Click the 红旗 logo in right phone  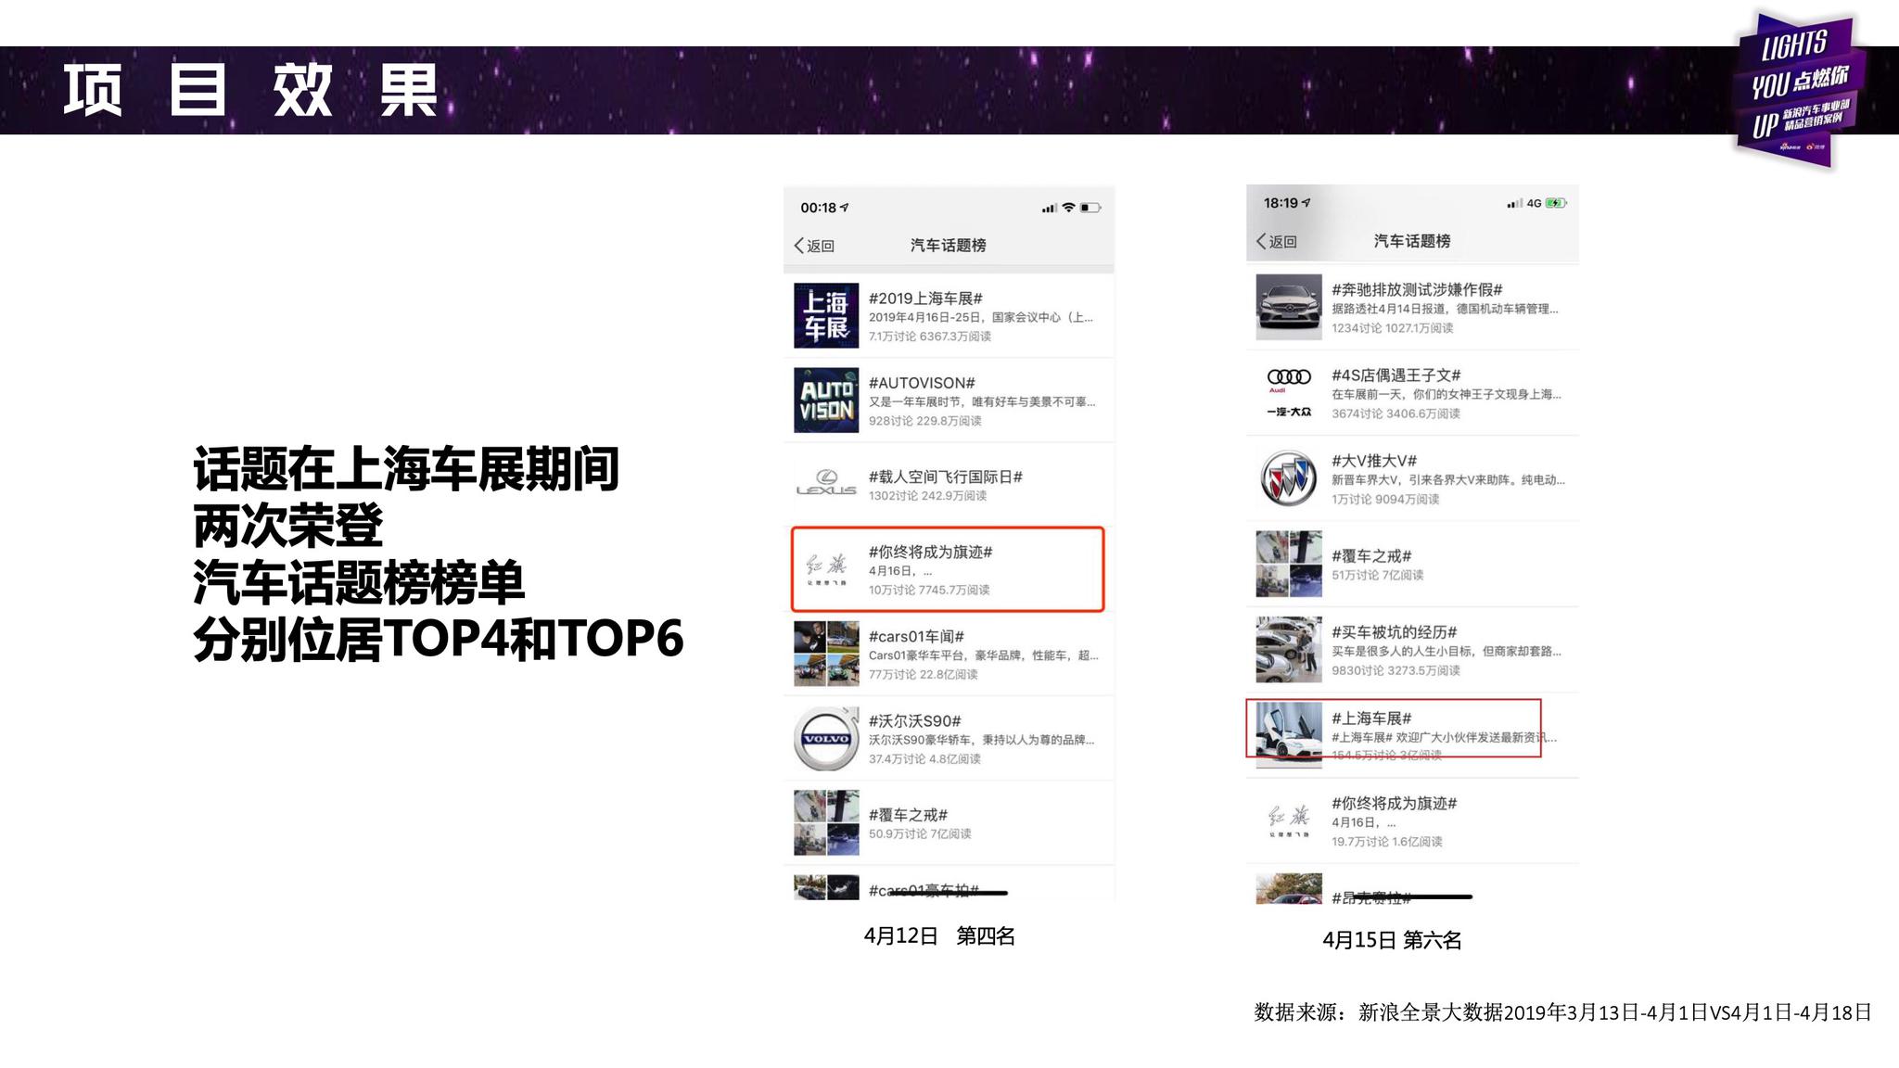1289,820
